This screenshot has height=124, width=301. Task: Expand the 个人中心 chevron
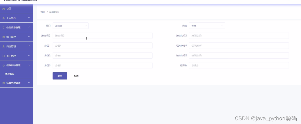(x=29, y=18)
